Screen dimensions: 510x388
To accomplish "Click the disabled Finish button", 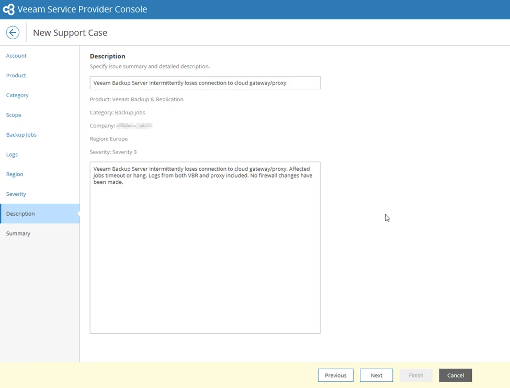I will pos(416,375).
